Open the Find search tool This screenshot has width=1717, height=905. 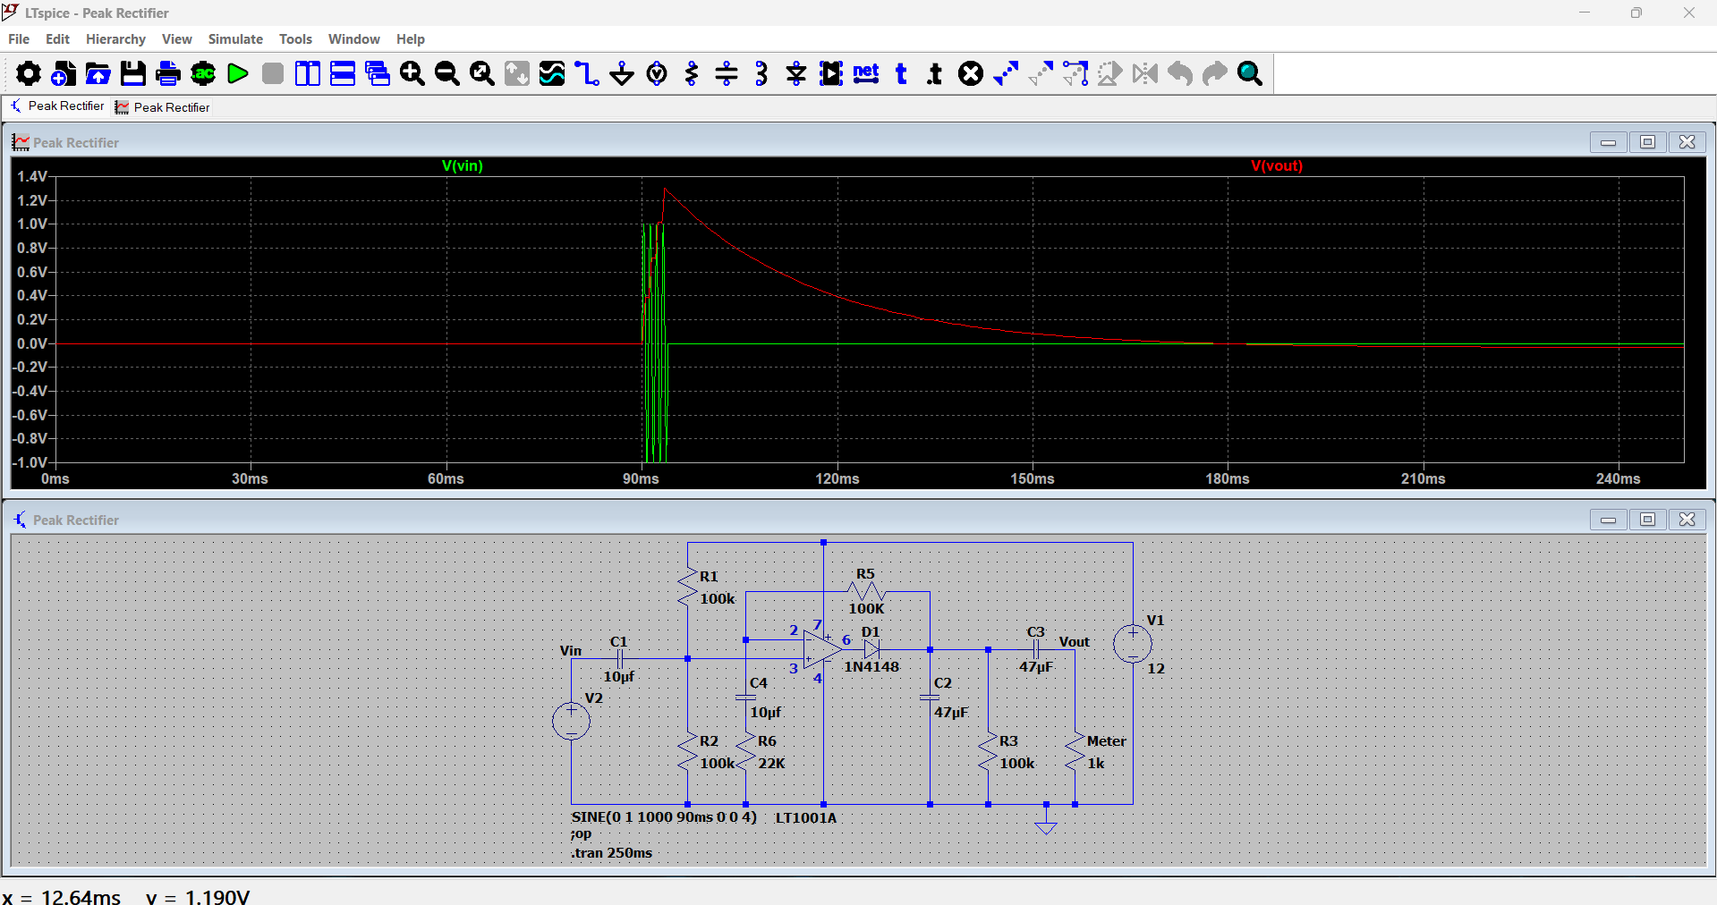[x=1250, y=73]
